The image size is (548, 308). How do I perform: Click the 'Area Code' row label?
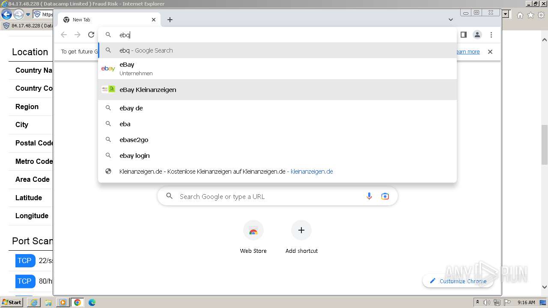[x=33, y=179]
